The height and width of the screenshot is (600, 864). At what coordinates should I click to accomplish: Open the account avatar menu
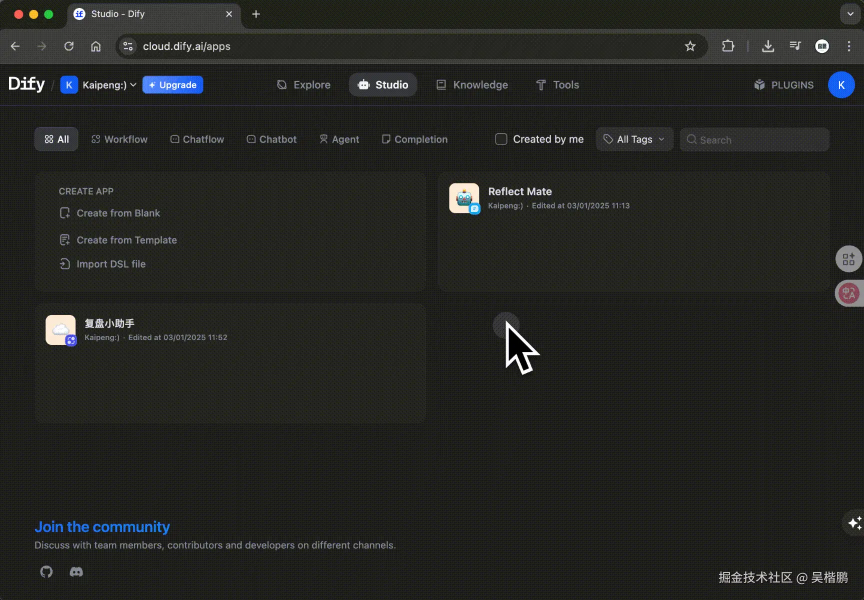pos(841,85)
